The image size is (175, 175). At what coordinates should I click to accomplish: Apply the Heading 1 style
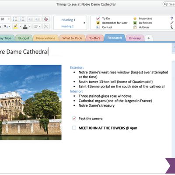(x=68, y=20)
